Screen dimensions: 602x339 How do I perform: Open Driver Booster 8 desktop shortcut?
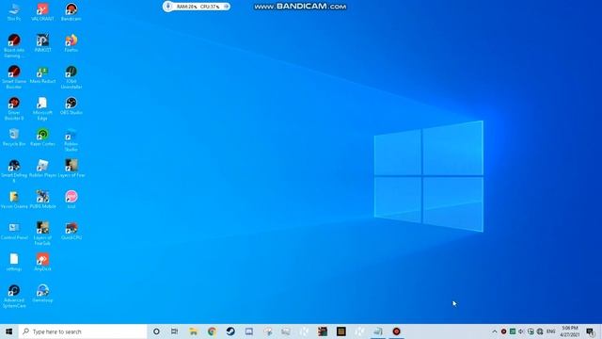[14, 108]
